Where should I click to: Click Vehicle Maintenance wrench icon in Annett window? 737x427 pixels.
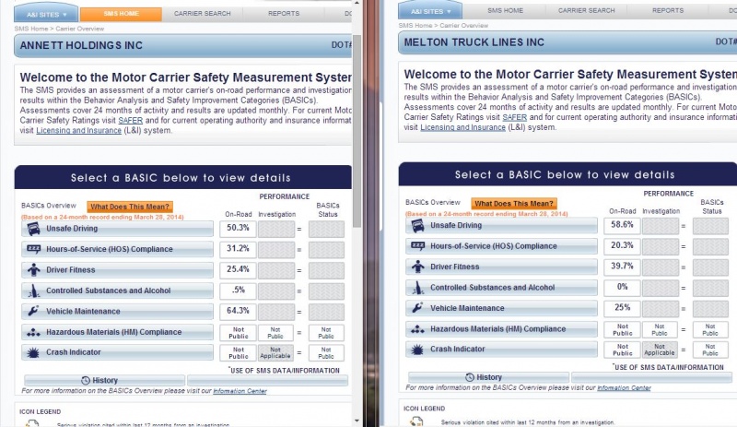(33, 311)
